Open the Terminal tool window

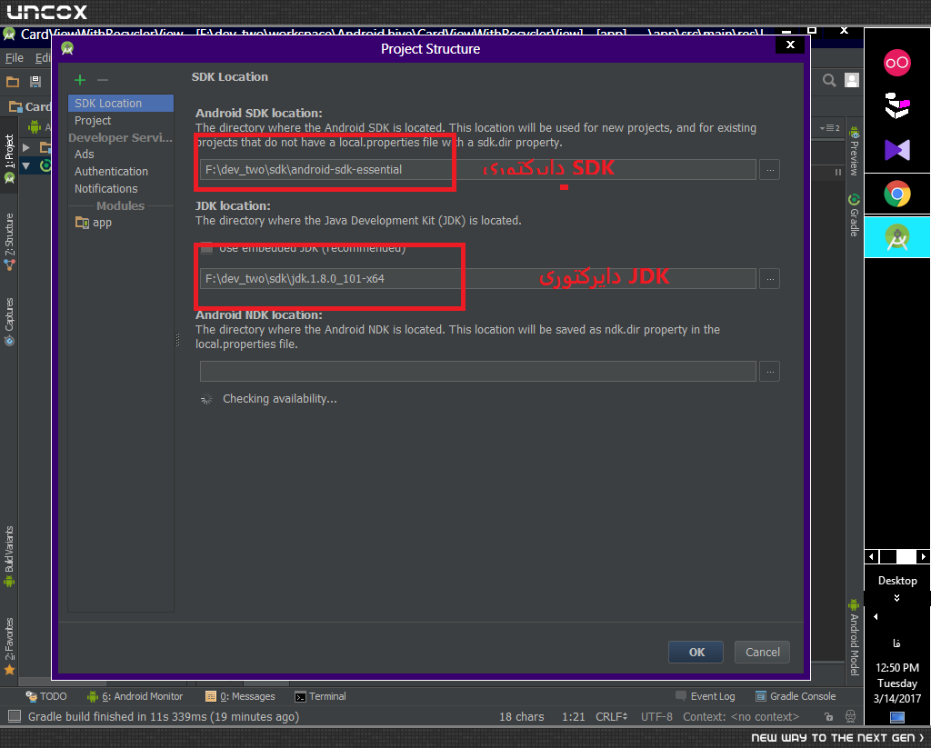point(321,696)
